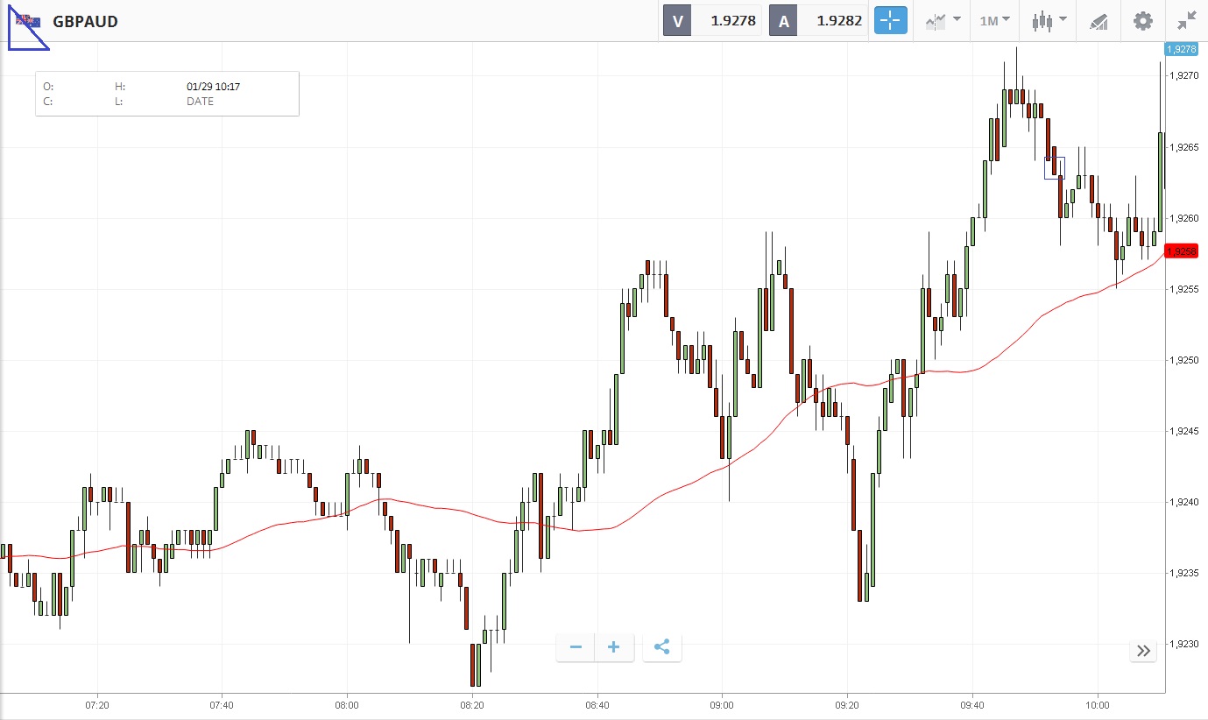This screenshot has height=720, width=1208.
Task: Click the OHLC date info box
Action: [166, 94]
